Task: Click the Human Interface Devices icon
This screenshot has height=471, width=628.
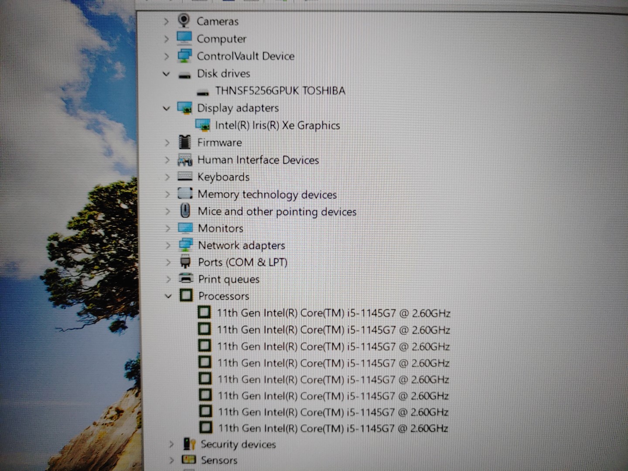Action: coord(185,160)
